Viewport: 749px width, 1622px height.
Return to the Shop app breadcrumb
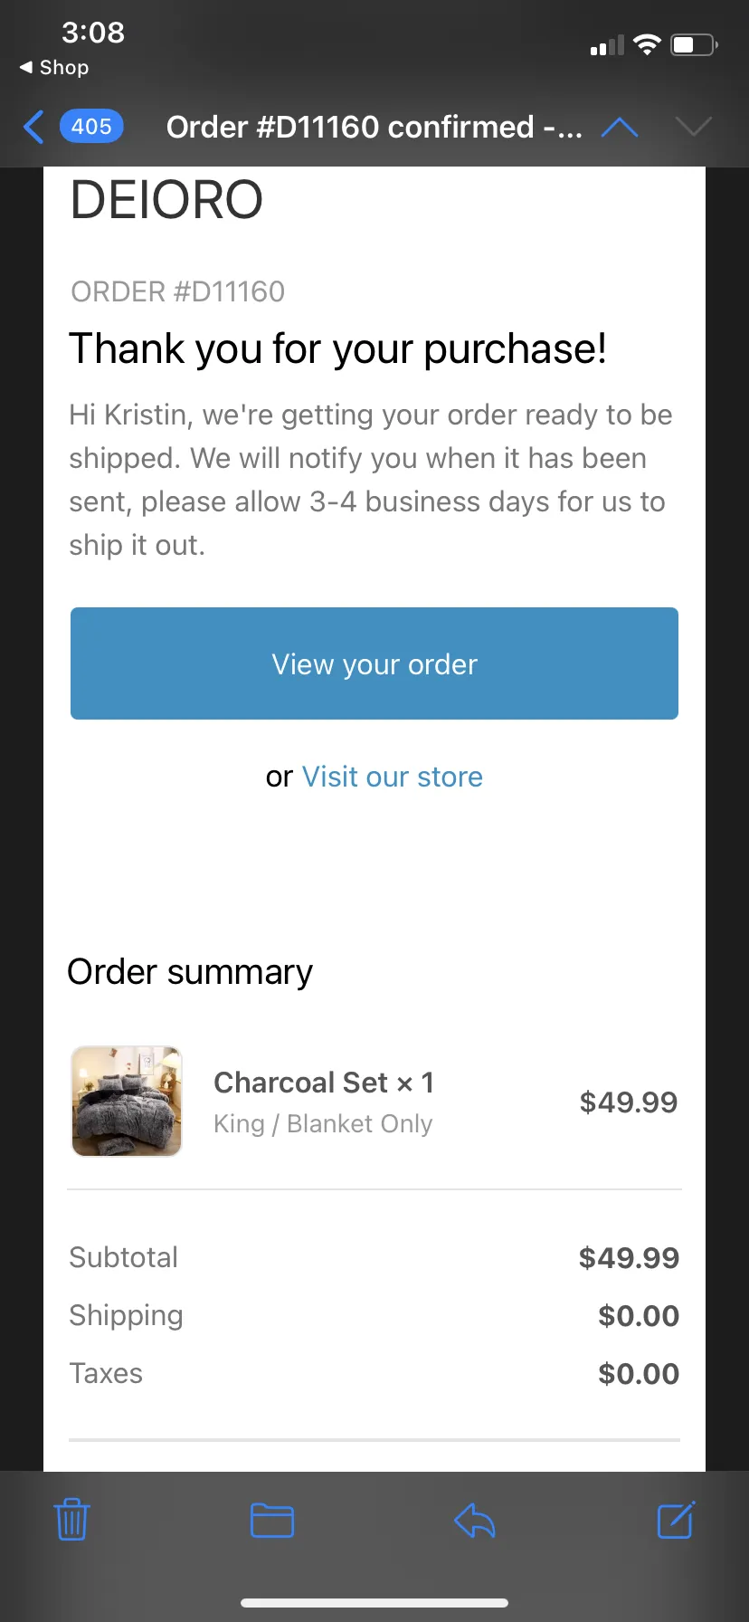[x=54, y=68]
